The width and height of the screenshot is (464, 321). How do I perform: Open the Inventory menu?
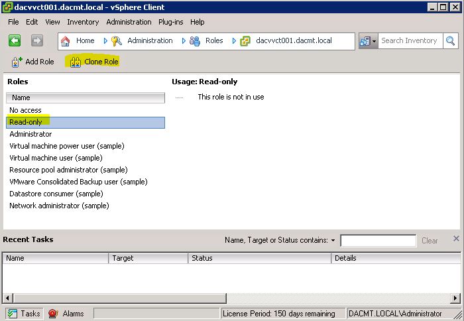point(83,22)
